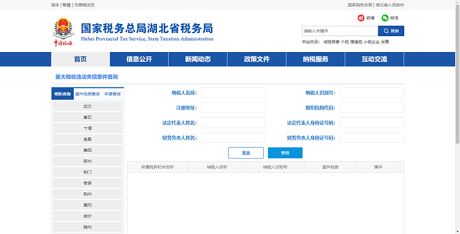Click the 注册地址 input field
The height and width of the screenshot is (234, 460).
(x=234, y=107)
